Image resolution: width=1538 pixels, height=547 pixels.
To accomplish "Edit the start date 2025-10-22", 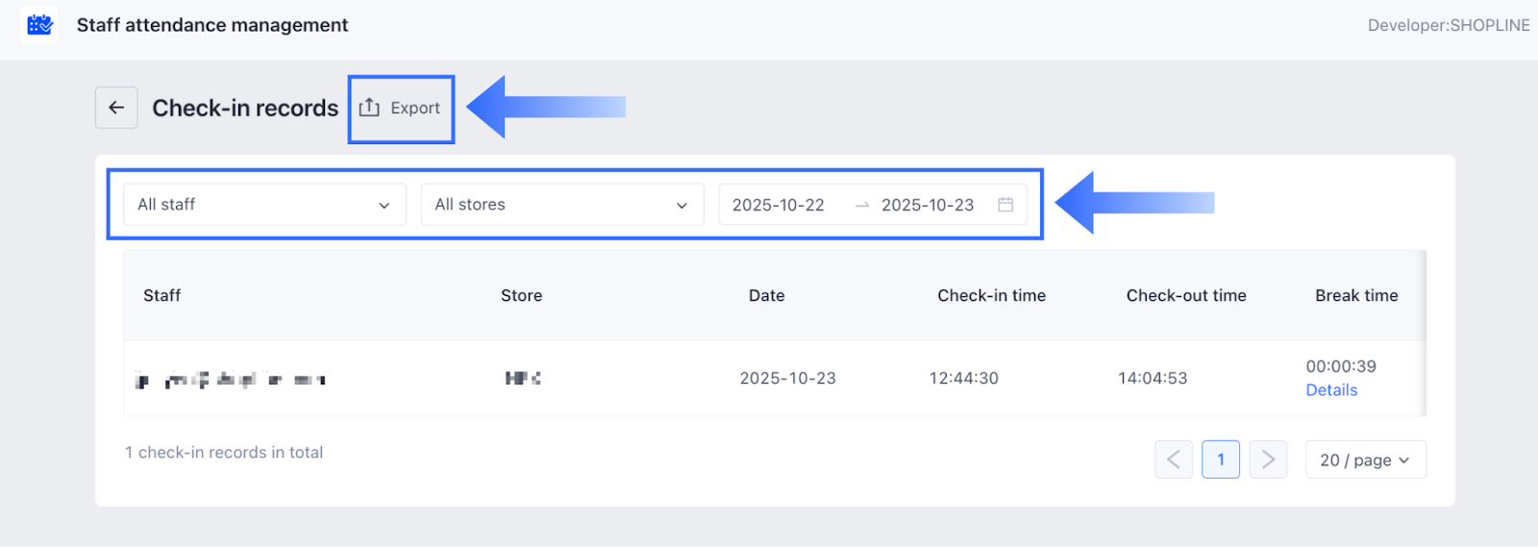I will (779, 205).
